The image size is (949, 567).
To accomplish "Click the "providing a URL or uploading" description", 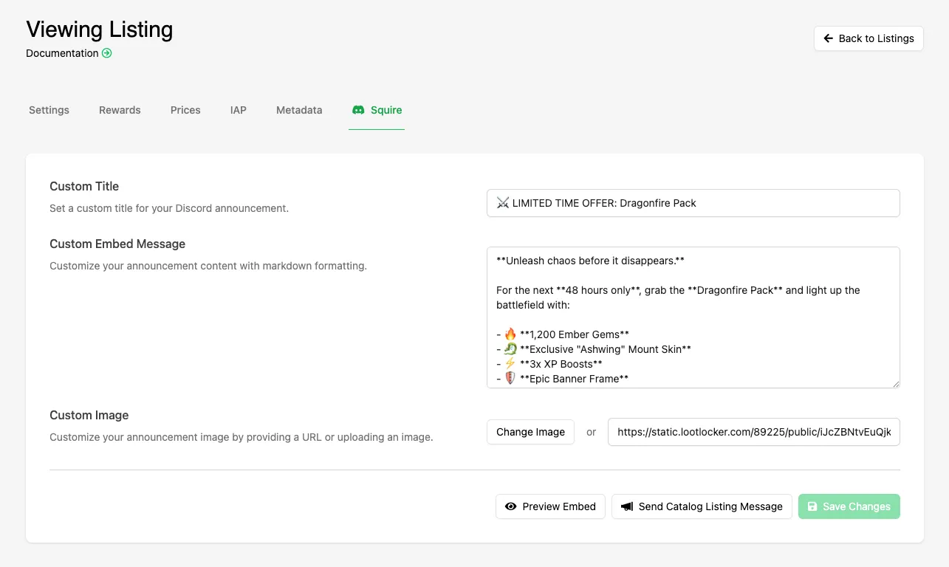I will (241, 437).
